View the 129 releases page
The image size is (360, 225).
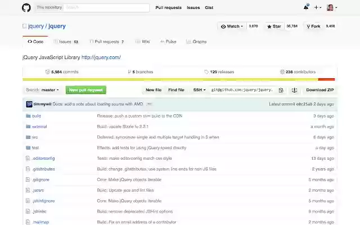(x=219, y=72)
